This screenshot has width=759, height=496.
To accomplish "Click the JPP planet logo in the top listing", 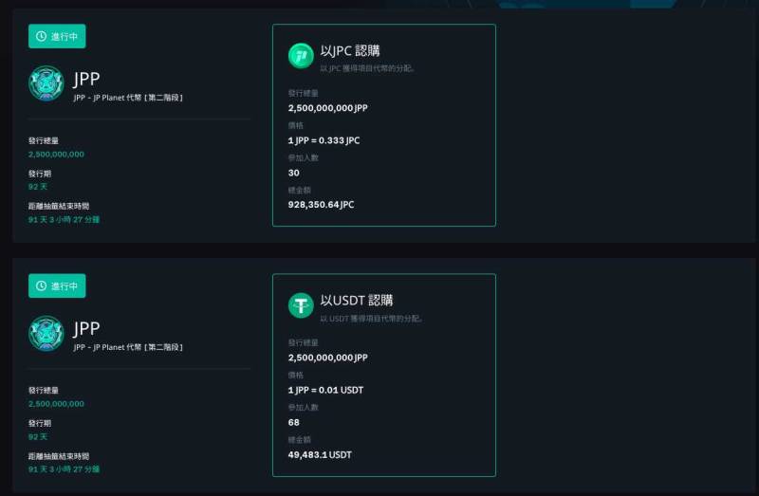I will [46, 83].
